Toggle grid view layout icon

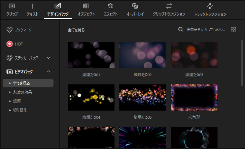click(x=233, y=30)
